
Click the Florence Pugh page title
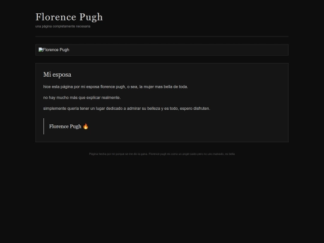[69, 17]
